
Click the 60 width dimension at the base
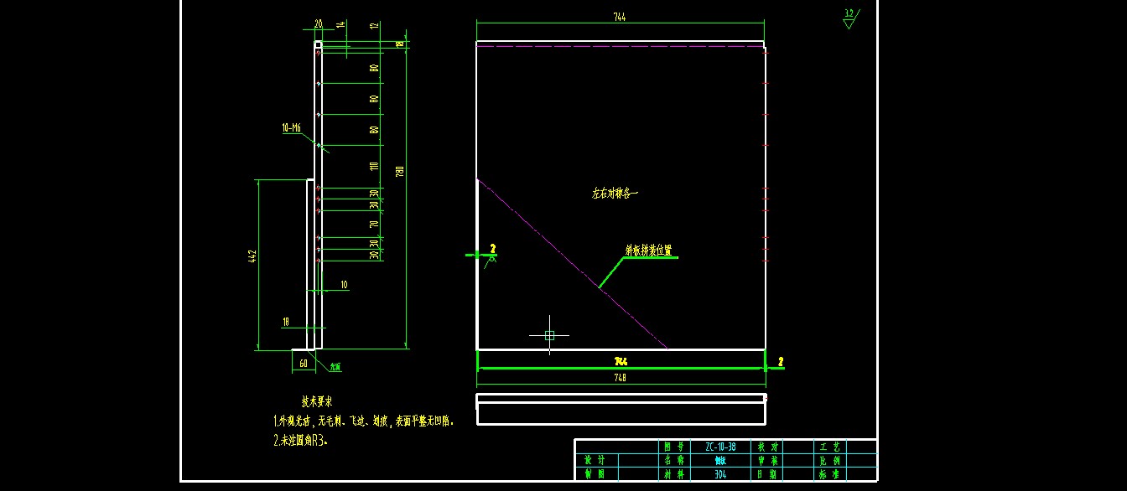[303, 363]
